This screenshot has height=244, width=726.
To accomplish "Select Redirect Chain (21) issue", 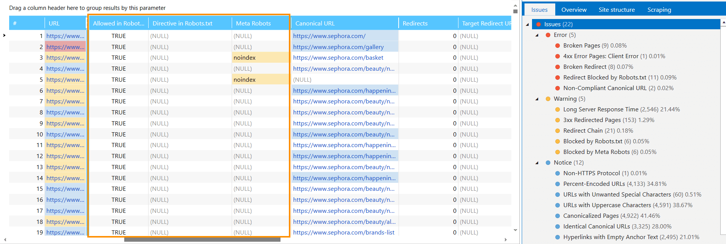I will [x=598, y=130].
